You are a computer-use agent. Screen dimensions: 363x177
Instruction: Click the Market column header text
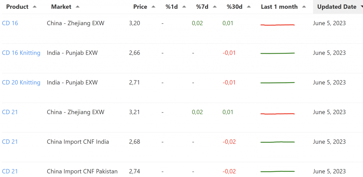click(61, 7)
